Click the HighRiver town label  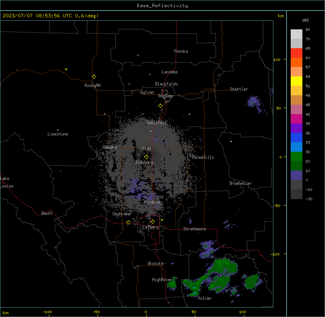pos(162,280)
